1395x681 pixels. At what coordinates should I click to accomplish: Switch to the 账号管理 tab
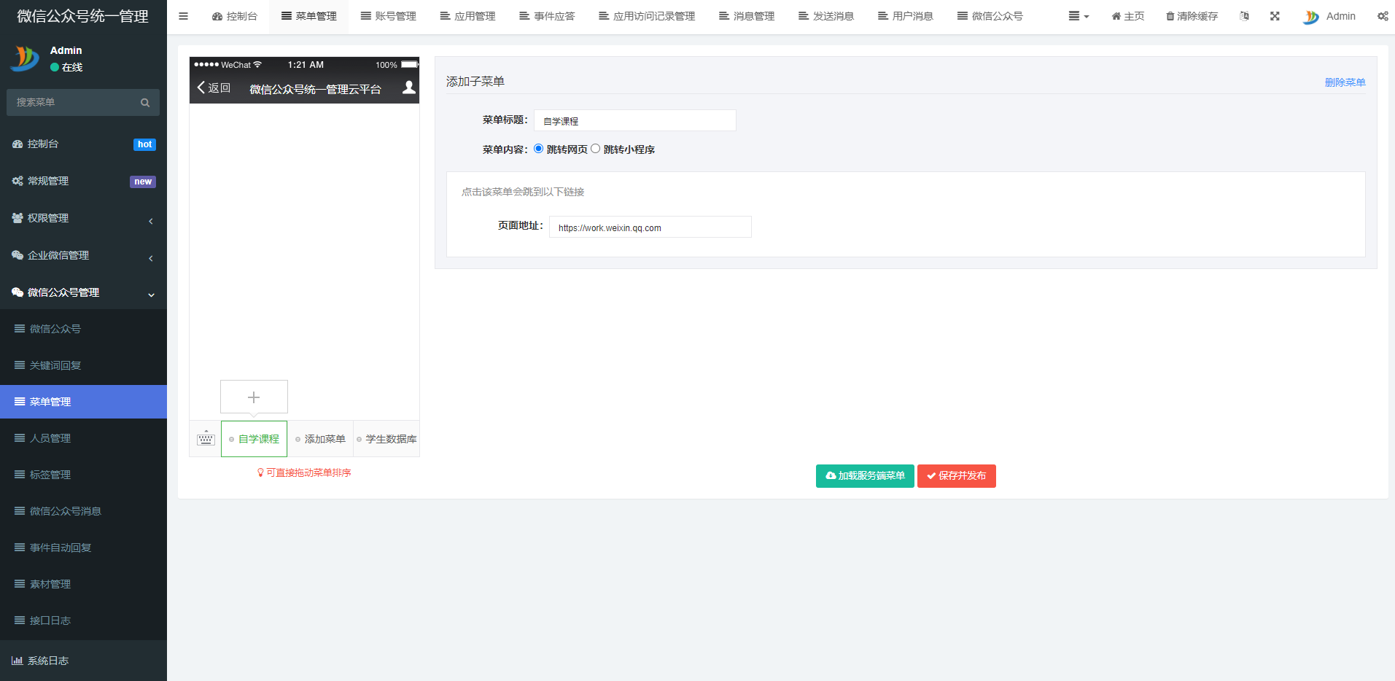(x=389, y=16)
